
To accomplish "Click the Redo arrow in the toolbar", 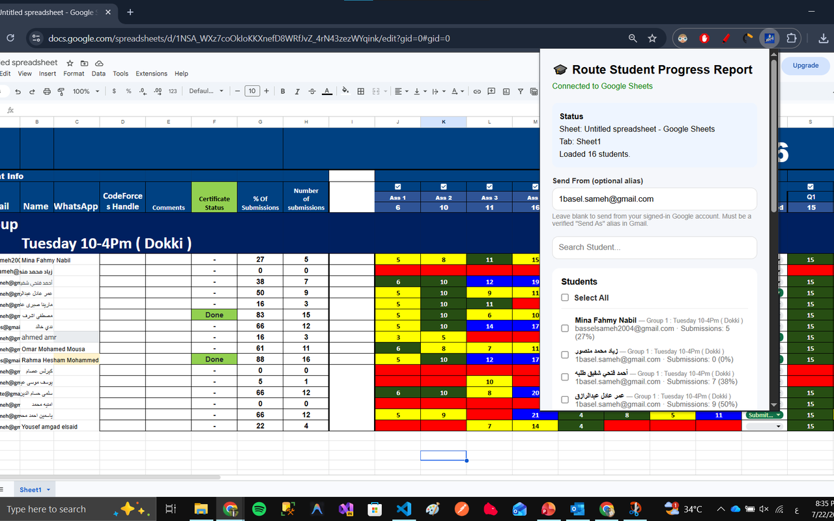I will [32, 91].
